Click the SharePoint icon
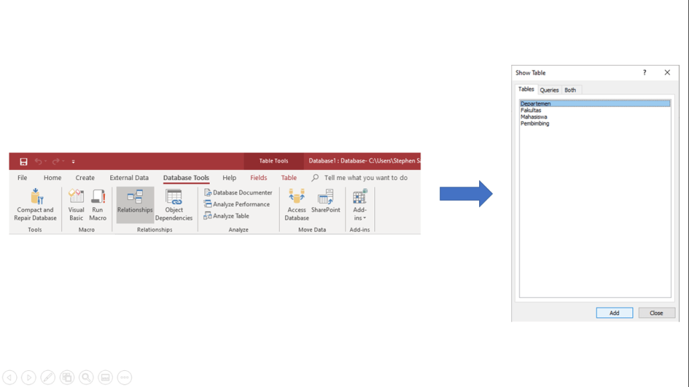The image size is (689, 387). coord(326,202)
